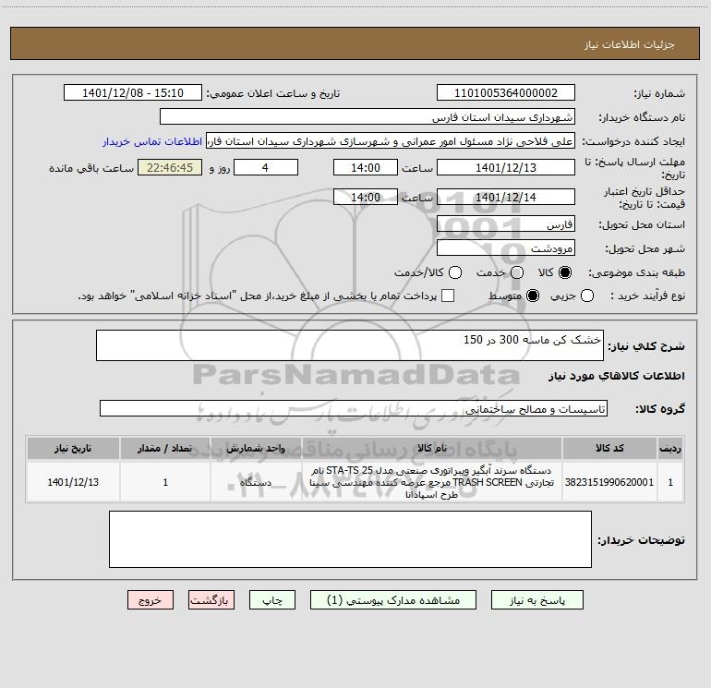Click the تاریخ نیاز column header

(x=73, y=448)
